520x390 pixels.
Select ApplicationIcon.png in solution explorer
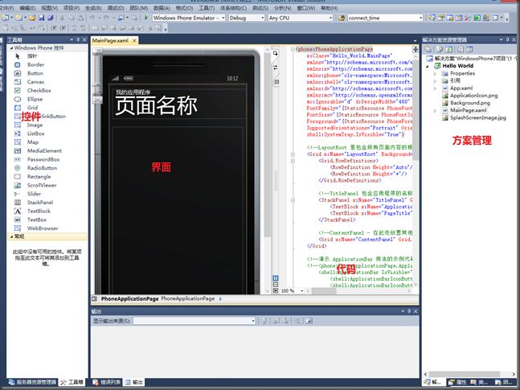[473, 96]
